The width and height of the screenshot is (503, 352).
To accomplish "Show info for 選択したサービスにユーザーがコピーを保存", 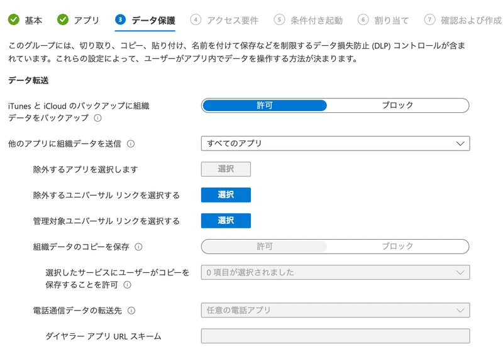I will tap(128, 285).
